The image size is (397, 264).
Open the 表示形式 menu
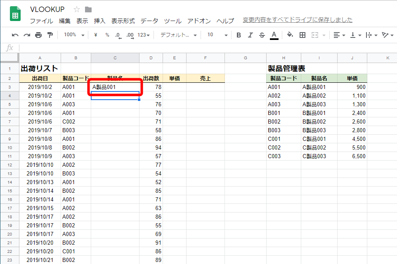[x=123, y=21]
